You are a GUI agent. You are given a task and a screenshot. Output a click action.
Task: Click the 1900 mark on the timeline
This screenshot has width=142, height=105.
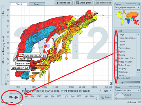59,96
